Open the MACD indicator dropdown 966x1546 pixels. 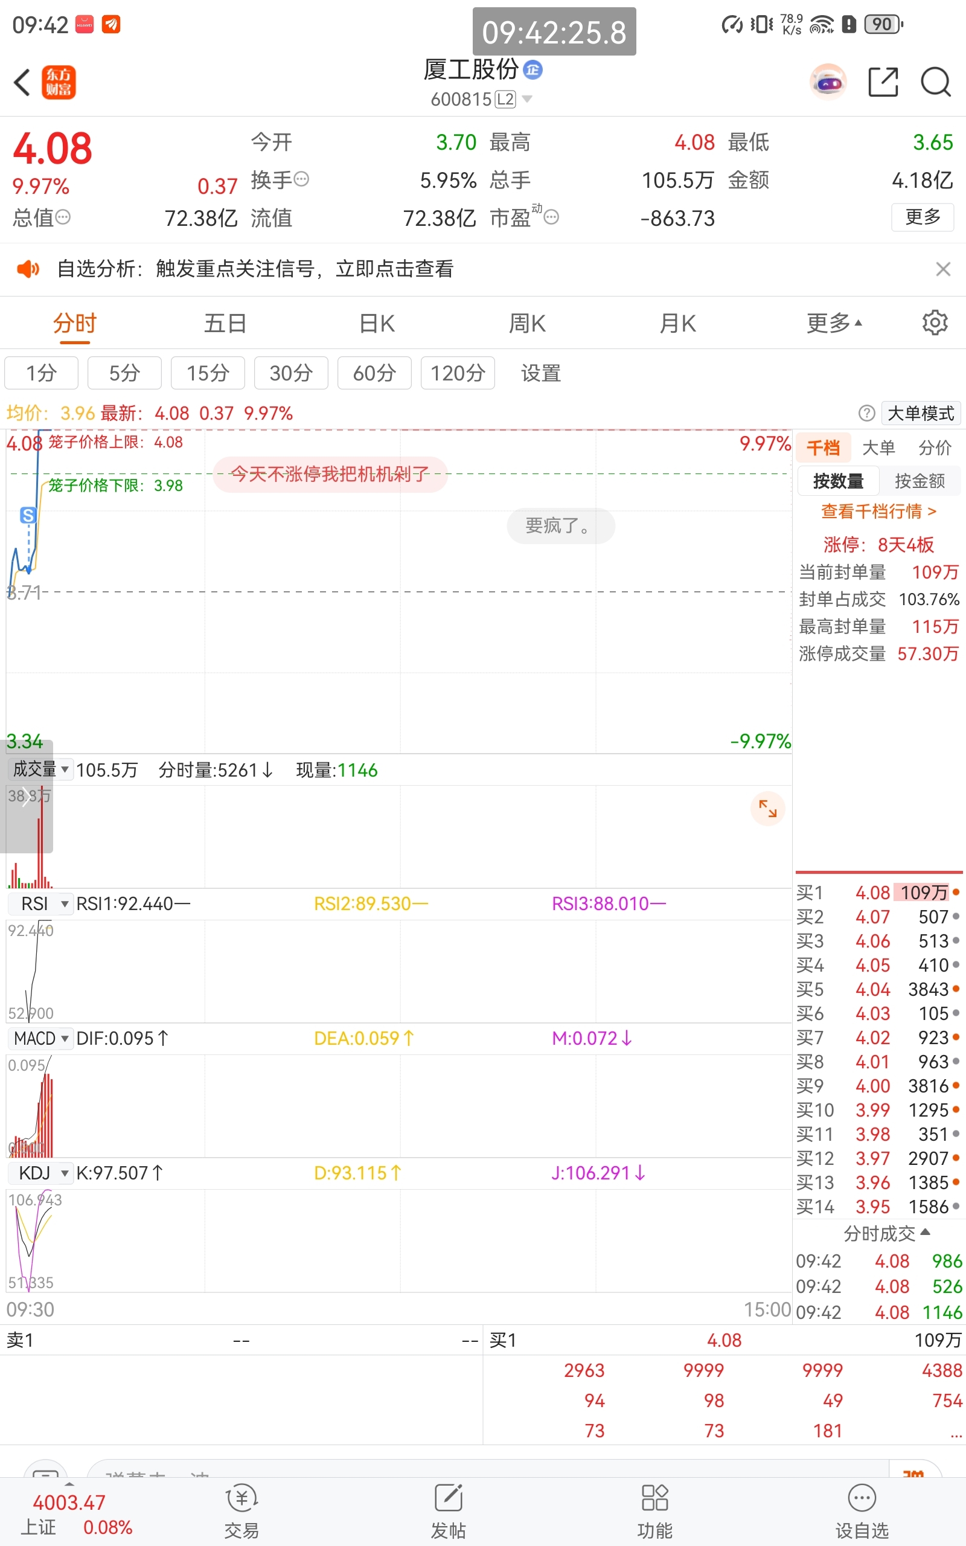pos(40,1038)
